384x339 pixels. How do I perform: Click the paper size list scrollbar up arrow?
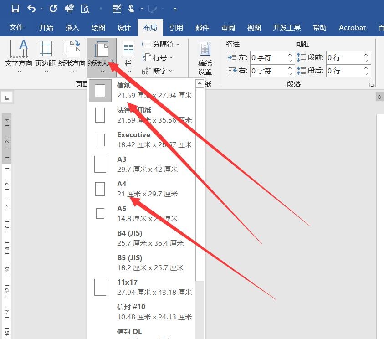[x=200, y=83]
